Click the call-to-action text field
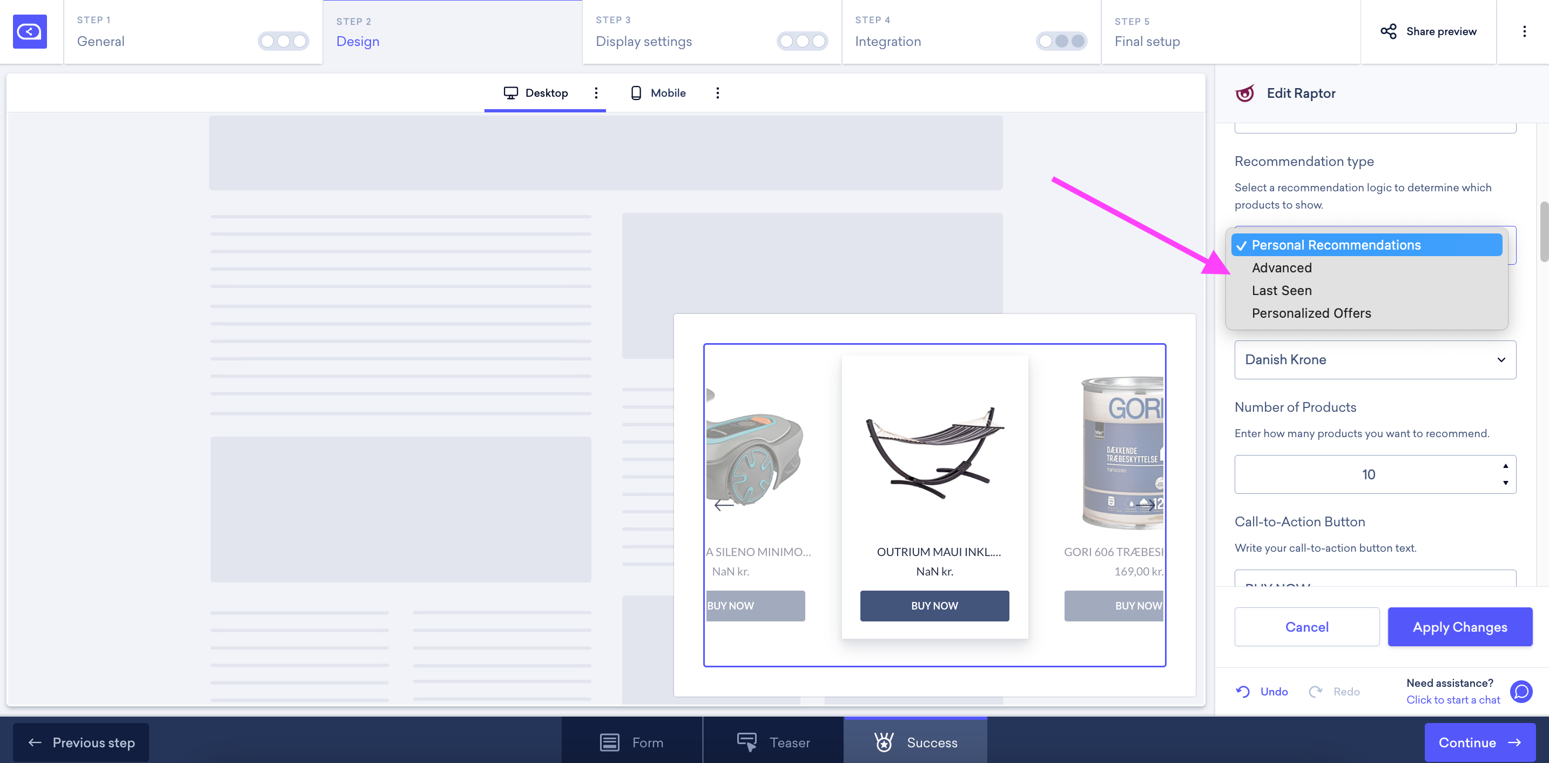The height and width of the screenshot is (763, 1549). [1375, 578]
